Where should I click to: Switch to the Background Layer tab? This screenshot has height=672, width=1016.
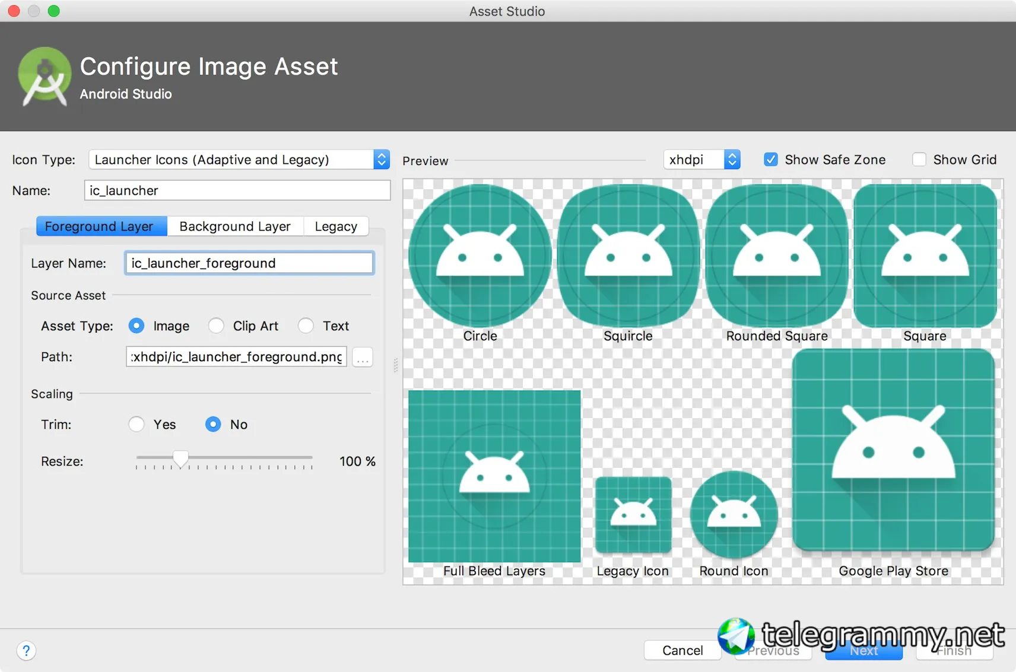[235, 227]
